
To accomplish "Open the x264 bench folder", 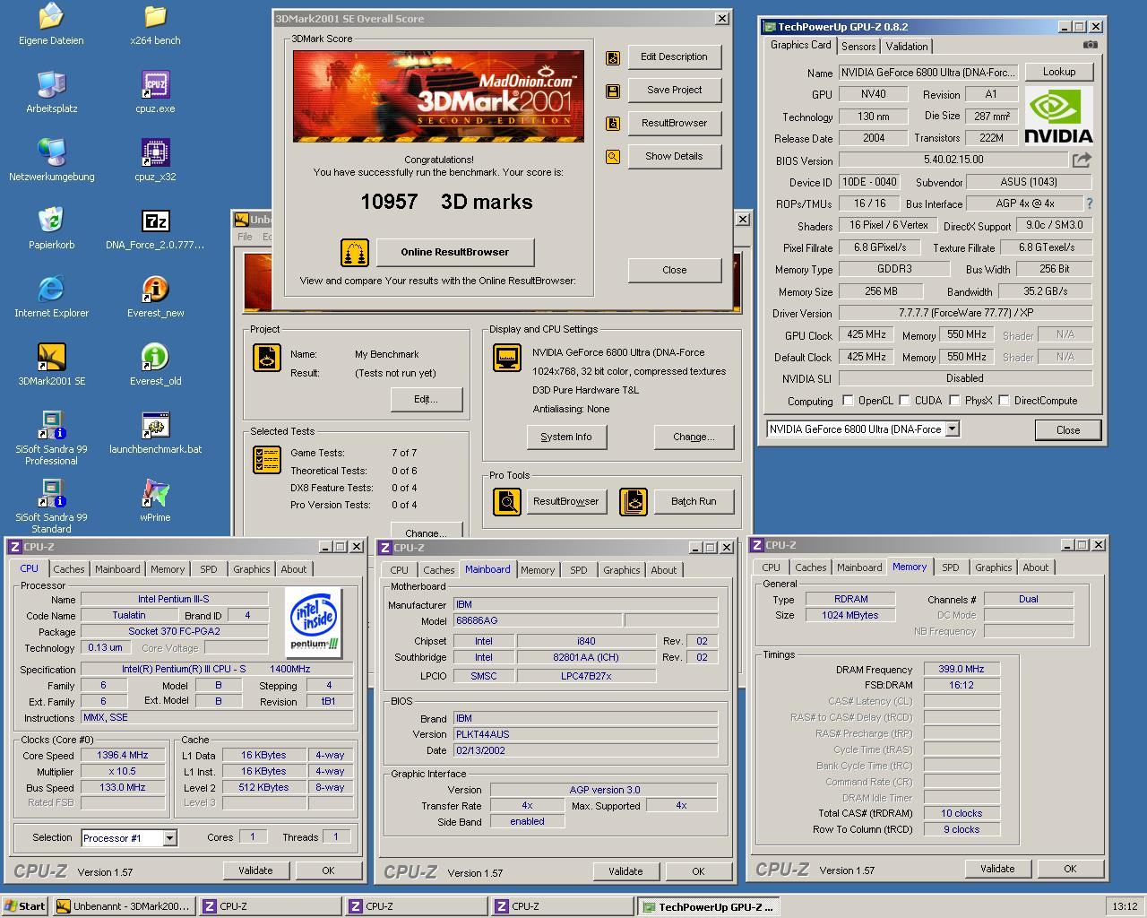I will (155, 17).
